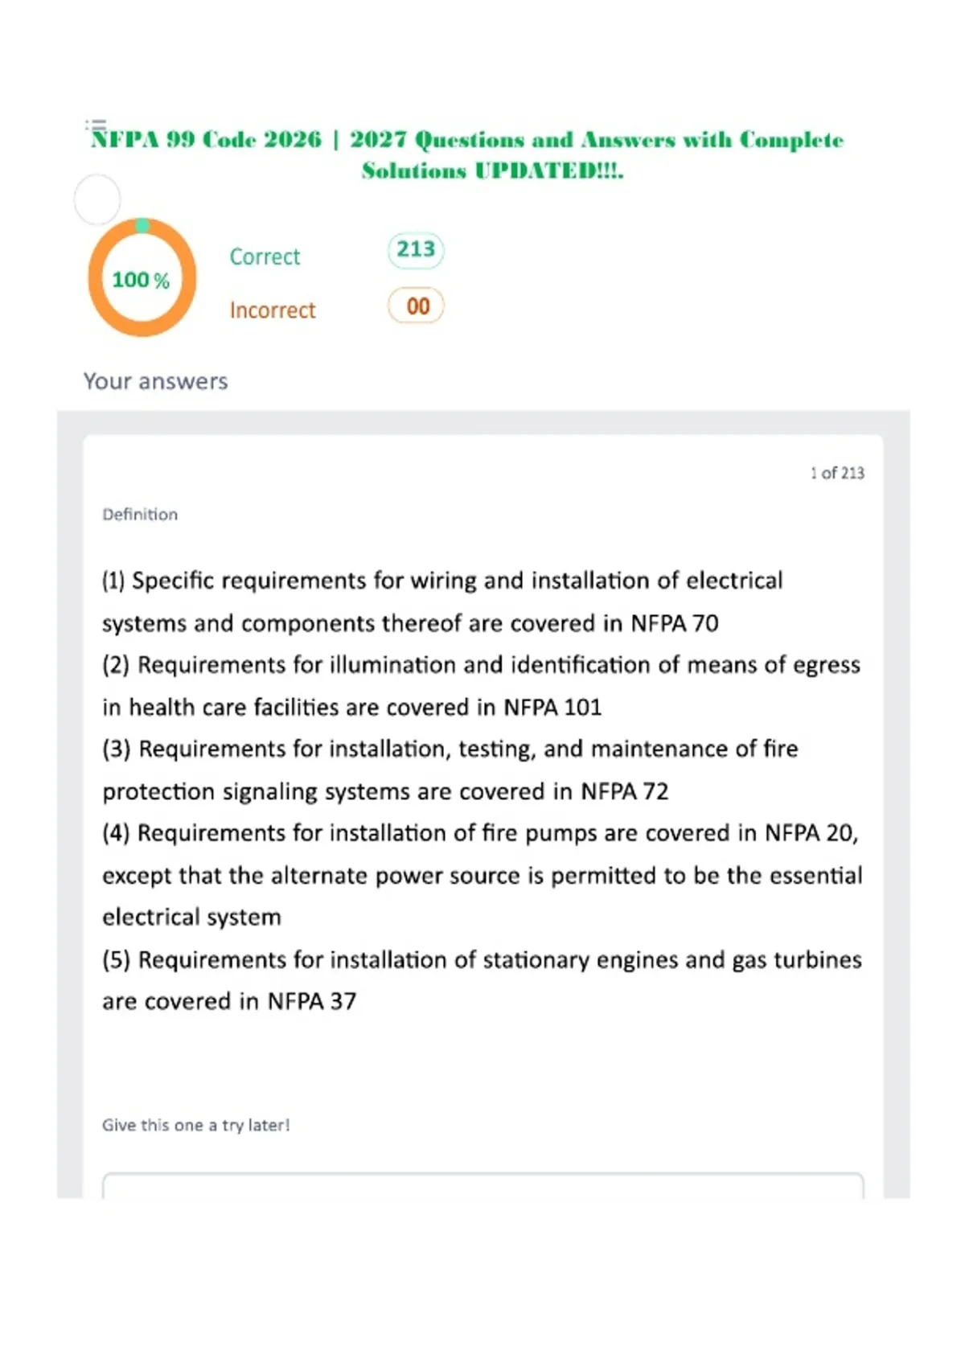Click the green 213 correct count badge

[x=416, y=250]
